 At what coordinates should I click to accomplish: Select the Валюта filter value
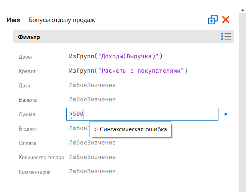point(92,100)
